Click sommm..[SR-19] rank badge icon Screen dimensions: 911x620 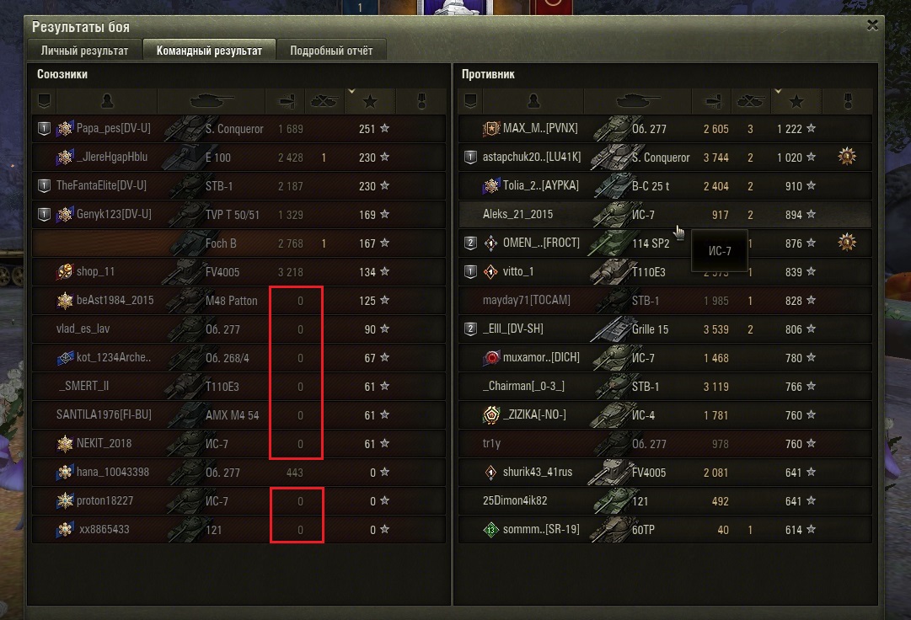pyautogui.click(x=491, y=529)
